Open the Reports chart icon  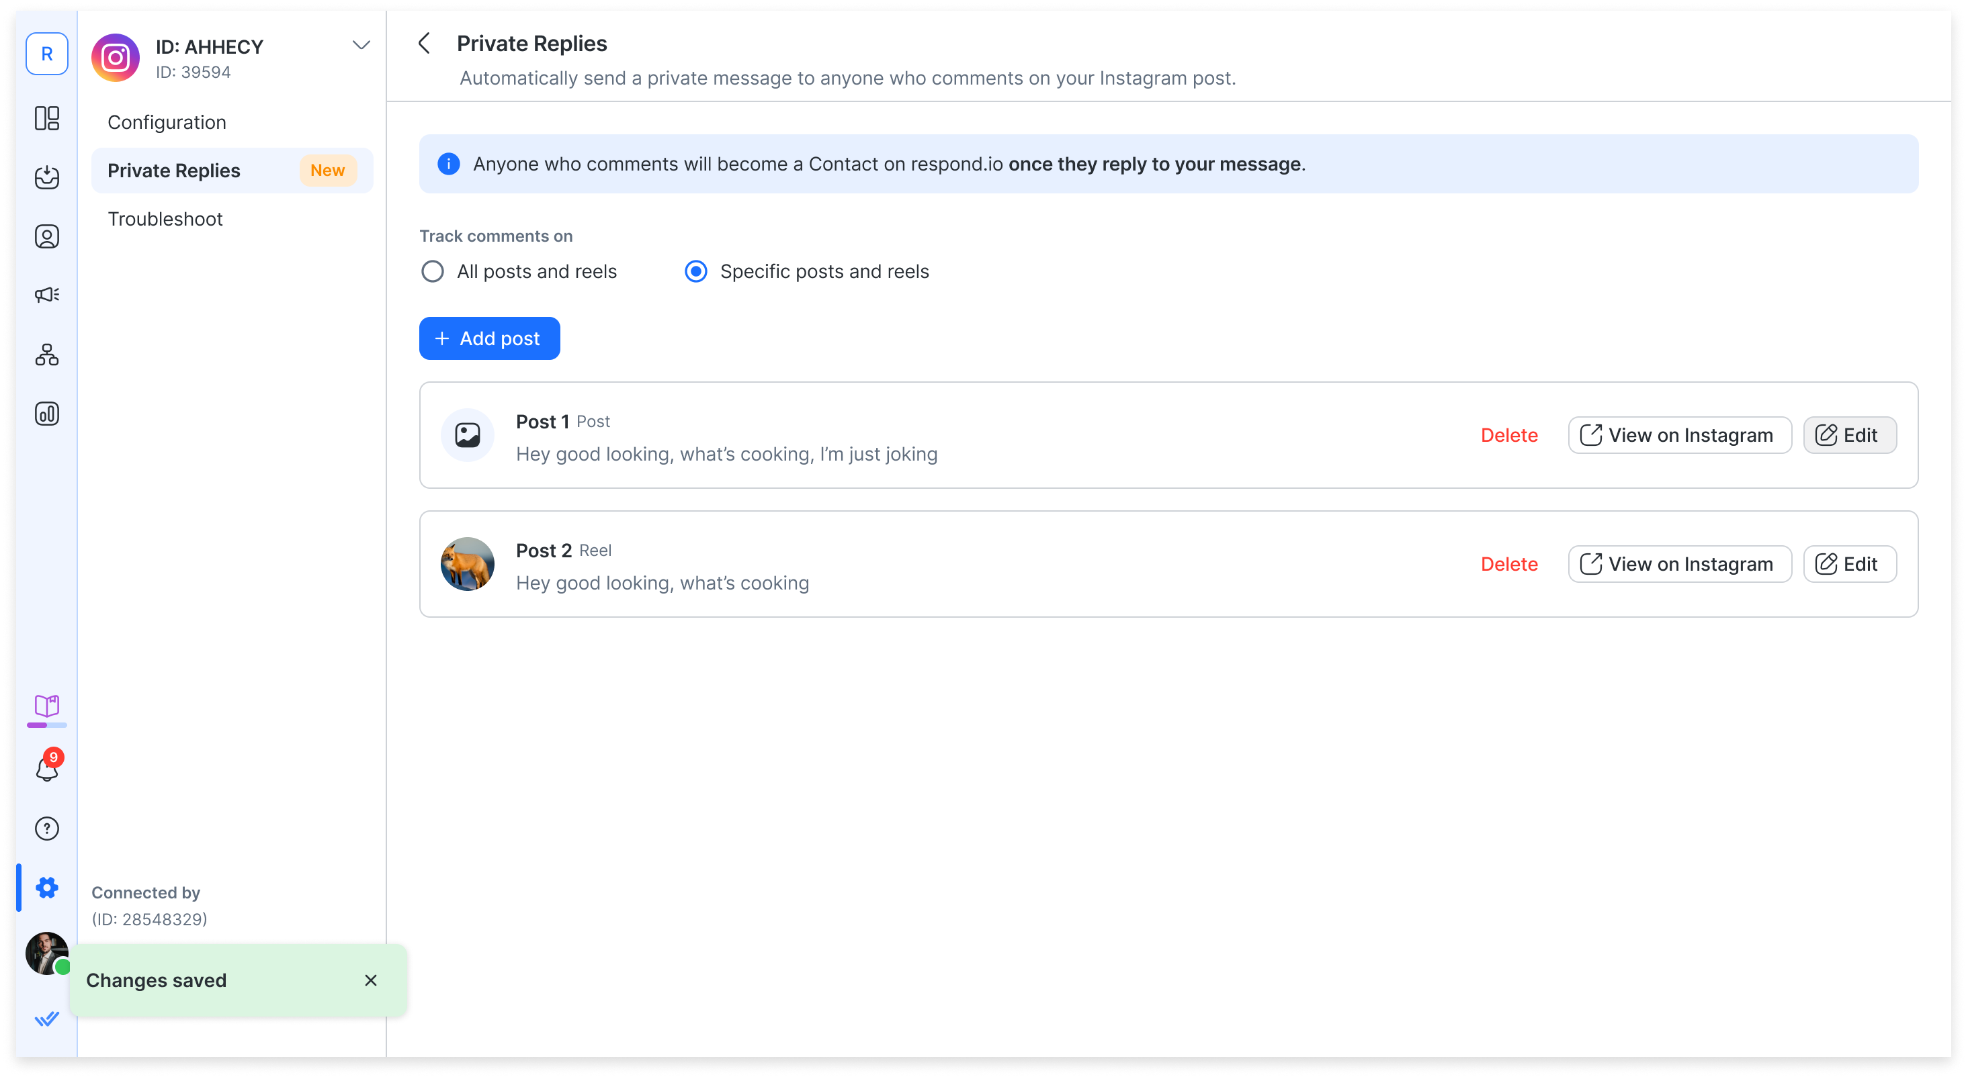point(46,414)
